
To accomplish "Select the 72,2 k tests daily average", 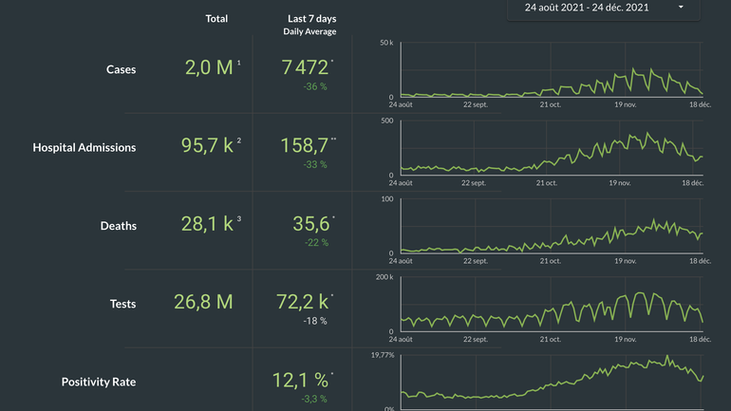I will [304, 303].
